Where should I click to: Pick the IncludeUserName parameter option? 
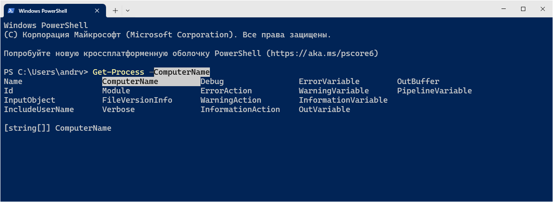click(x=39, y=109)
